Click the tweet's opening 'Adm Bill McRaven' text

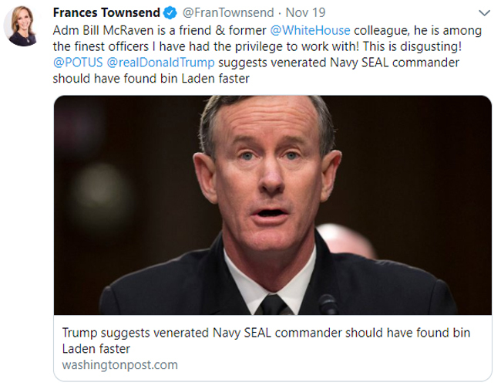click(x=100, y=30)
